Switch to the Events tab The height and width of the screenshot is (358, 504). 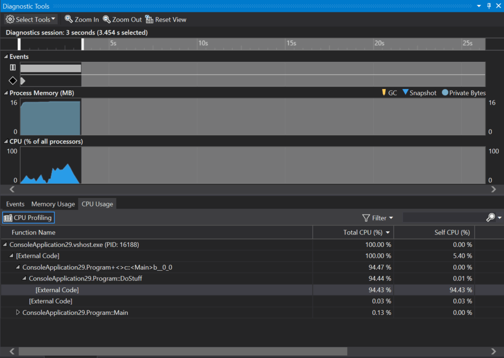(x=15, y=204)
